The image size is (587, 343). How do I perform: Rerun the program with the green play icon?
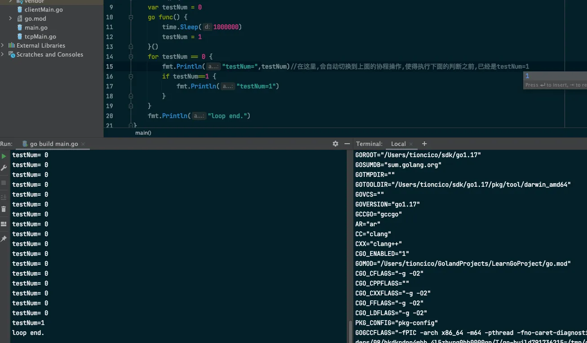coord(4,156)
